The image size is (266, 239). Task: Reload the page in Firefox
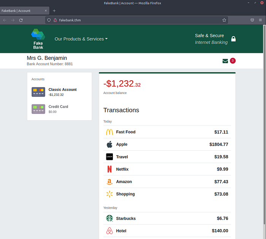click(21, 20)
